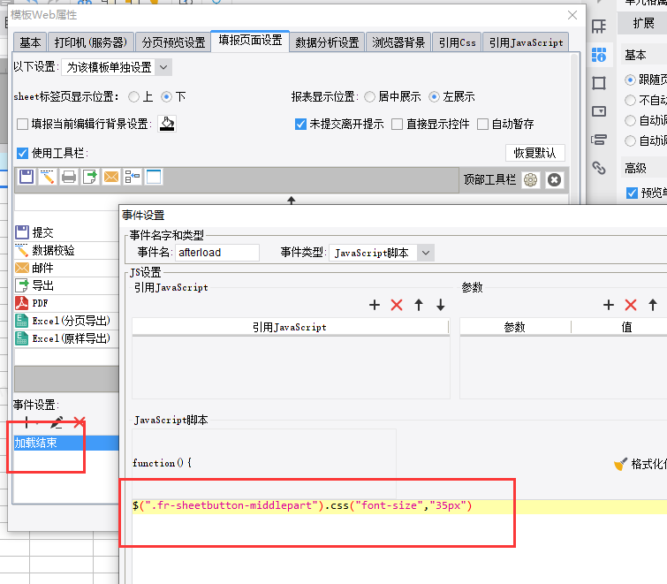Select Excel(分页导出) in the button list
The width and height of the screenshot is (667, 584).
click(66, 321)
